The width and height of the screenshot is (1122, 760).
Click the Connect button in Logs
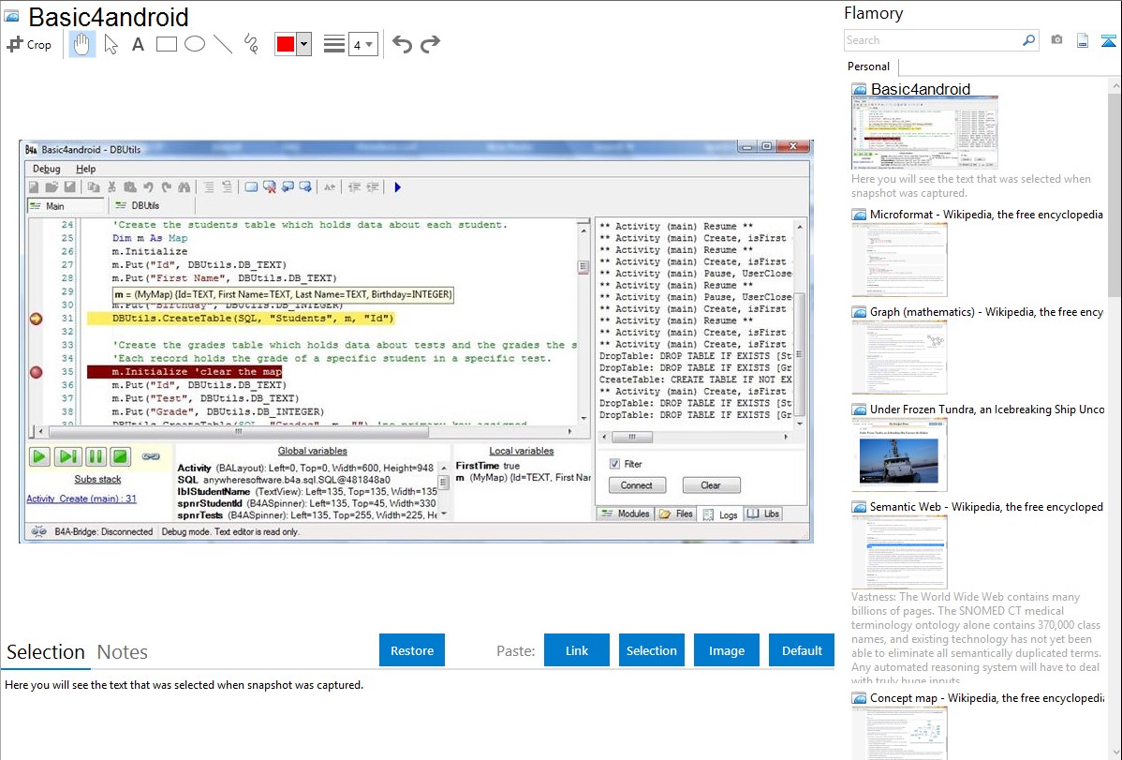click(x=636, y=485)
